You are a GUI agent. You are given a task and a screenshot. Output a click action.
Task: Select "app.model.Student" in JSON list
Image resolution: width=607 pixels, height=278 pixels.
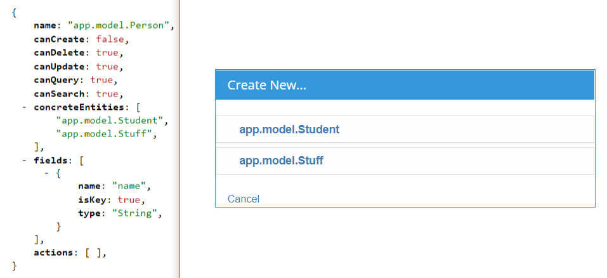pos(110,121)
